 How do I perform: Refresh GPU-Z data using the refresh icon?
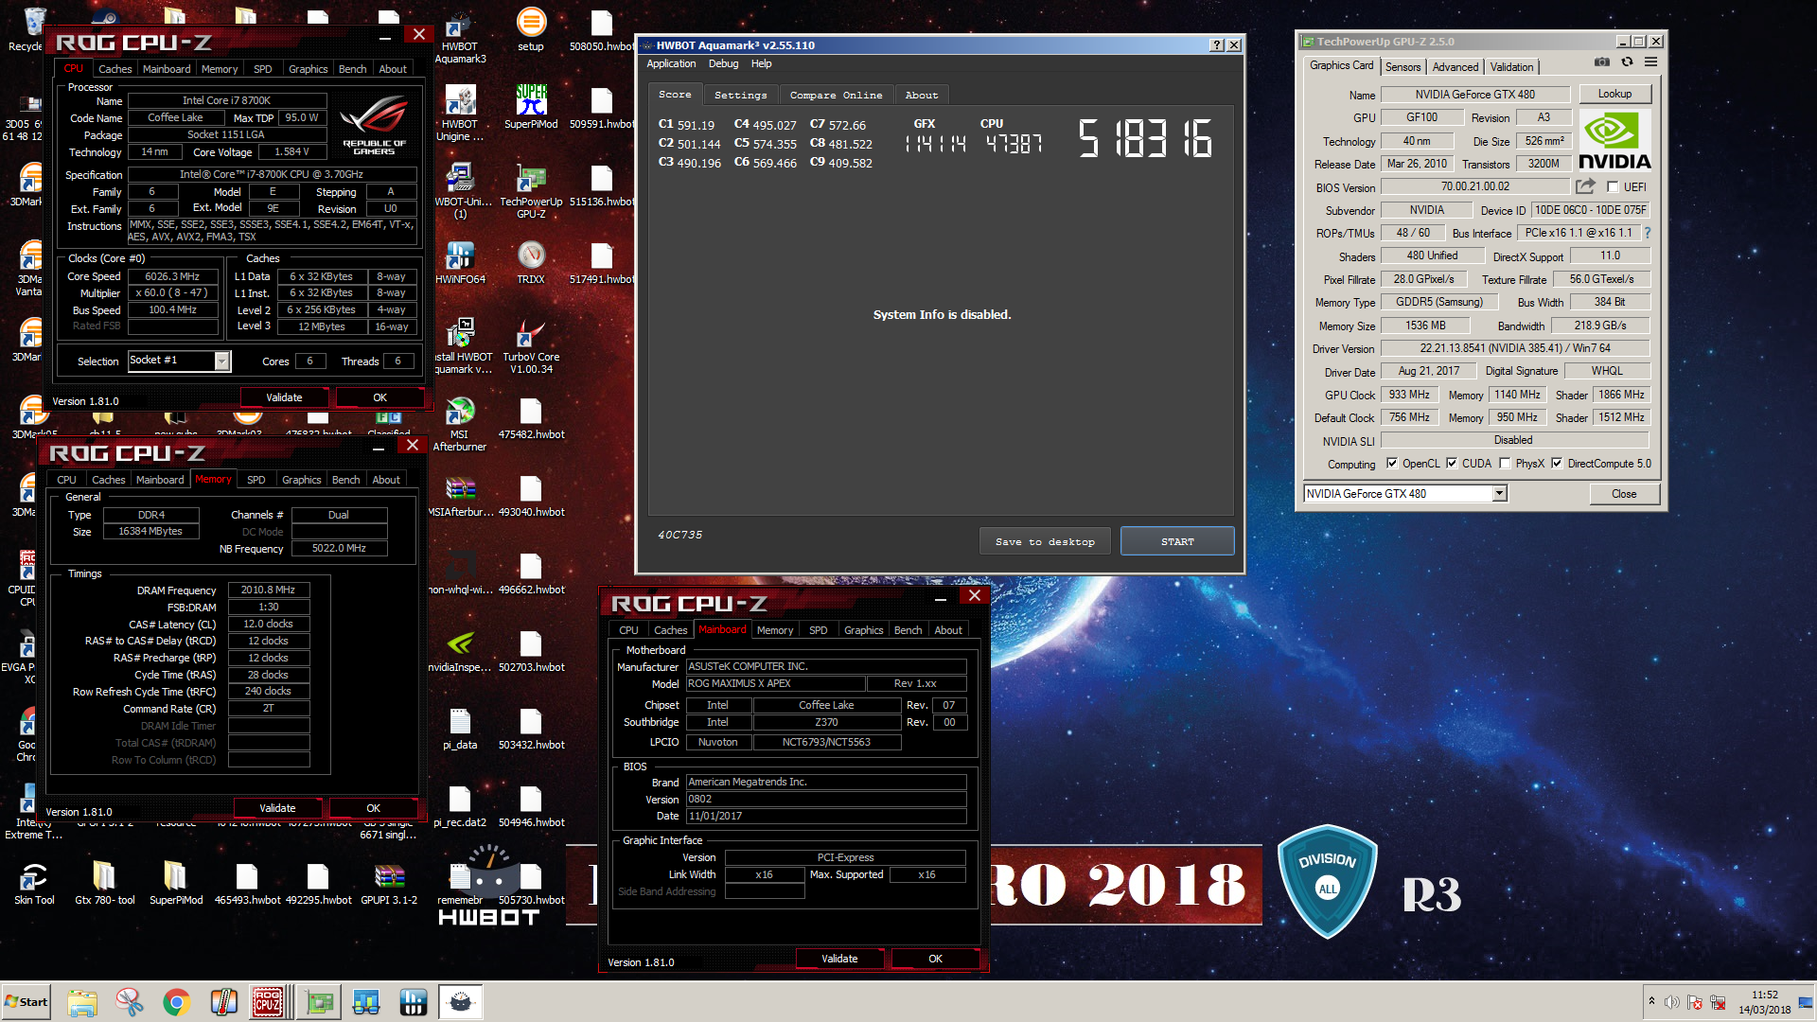[x=1627, y=62]
